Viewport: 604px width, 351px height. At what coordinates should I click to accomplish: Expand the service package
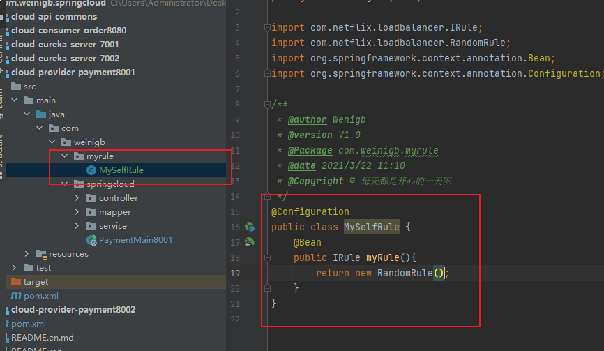[77, 226]
